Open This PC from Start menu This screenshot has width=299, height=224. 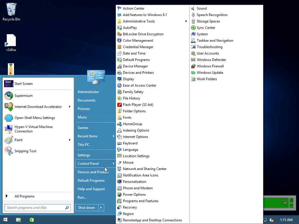pos(83,145)
